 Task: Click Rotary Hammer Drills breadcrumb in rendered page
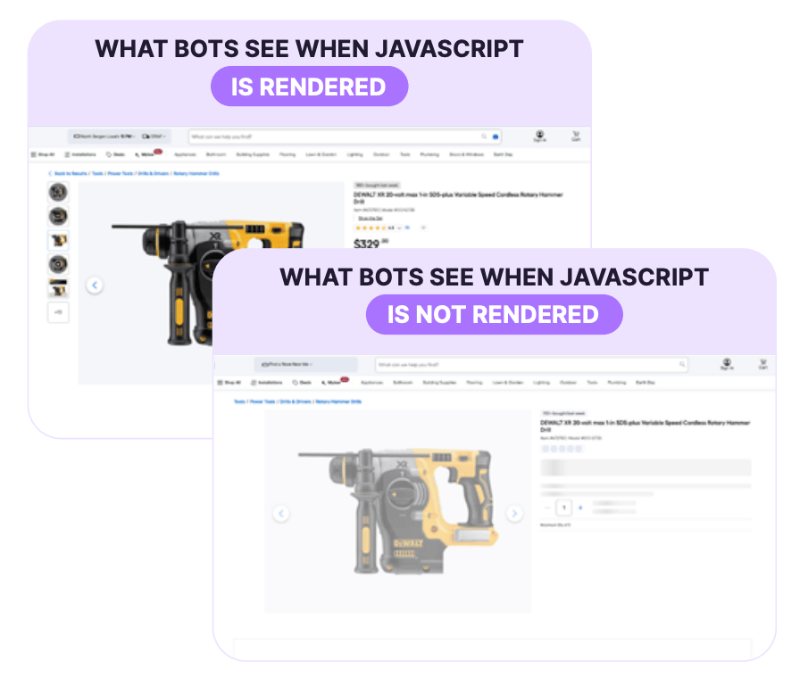[x=196, y=173]
